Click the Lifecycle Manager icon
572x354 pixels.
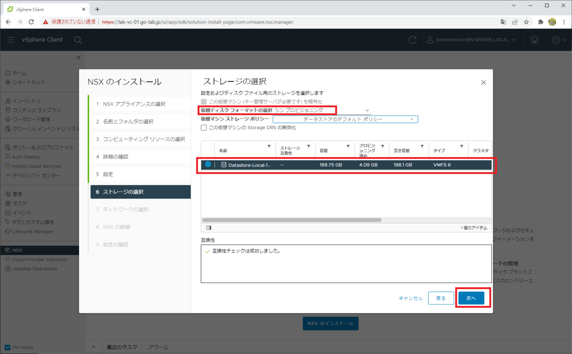(8, 231)
